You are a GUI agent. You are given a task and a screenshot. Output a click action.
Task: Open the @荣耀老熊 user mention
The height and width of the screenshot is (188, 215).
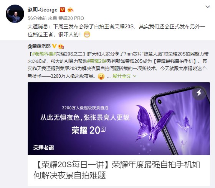click(x=39, y=46)
